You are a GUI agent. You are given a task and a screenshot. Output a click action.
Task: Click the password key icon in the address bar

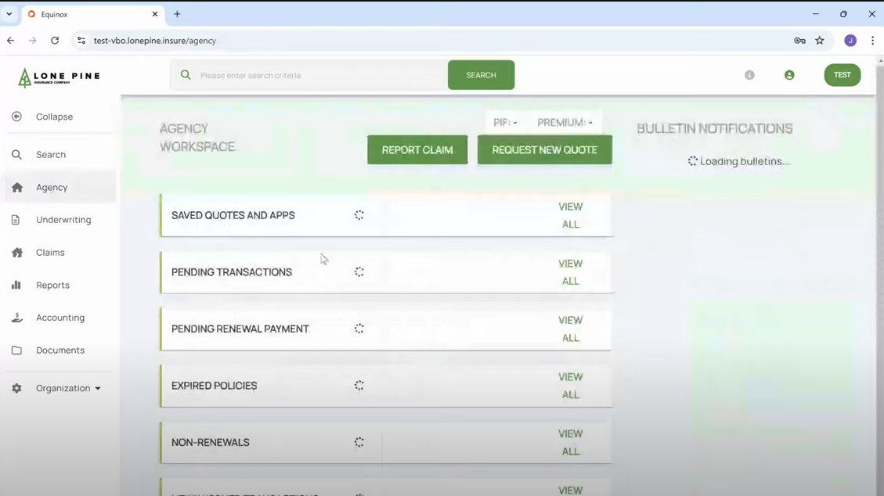coord(799,40)
